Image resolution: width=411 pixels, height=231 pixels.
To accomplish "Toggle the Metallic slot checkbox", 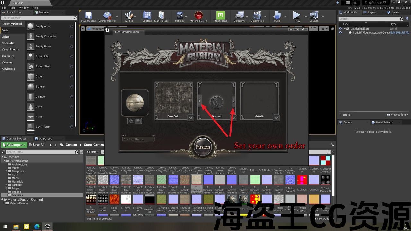I will [276, 118].
